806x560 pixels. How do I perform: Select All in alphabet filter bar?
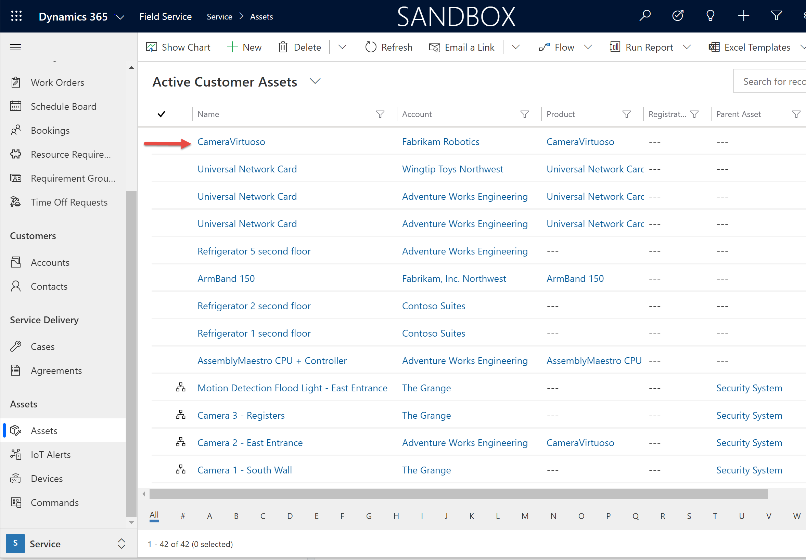154,515
